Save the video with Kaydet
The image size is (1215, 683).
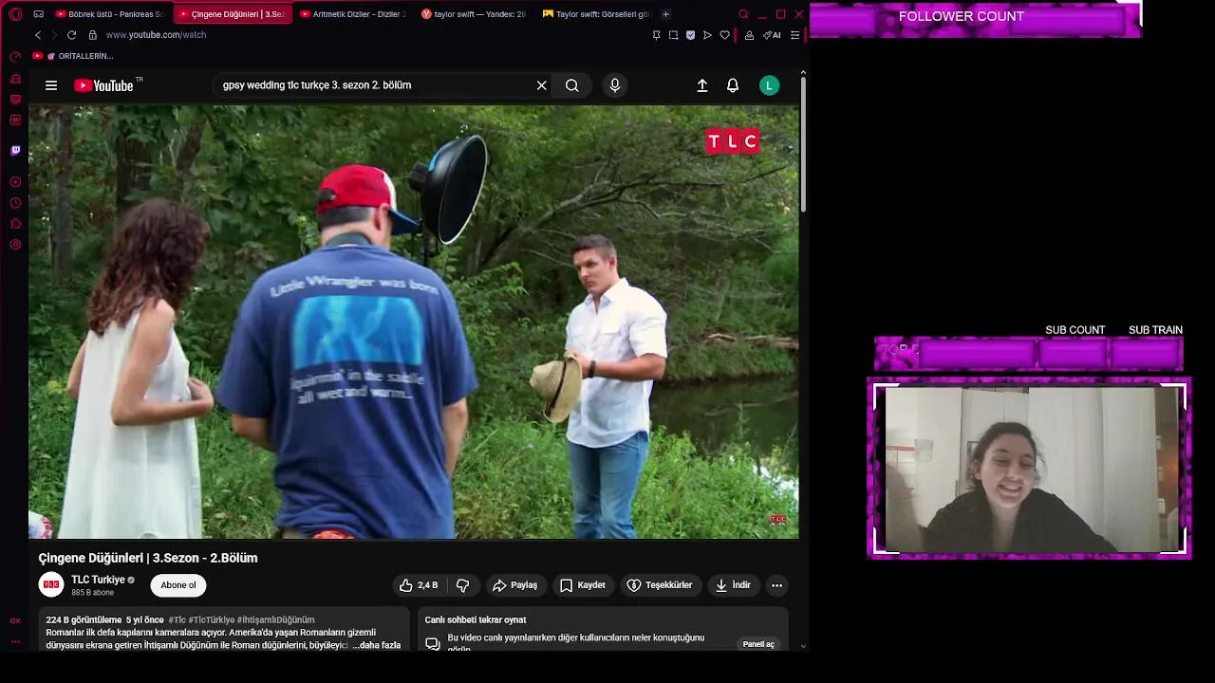pyautogui.click(x=583, y=585)
